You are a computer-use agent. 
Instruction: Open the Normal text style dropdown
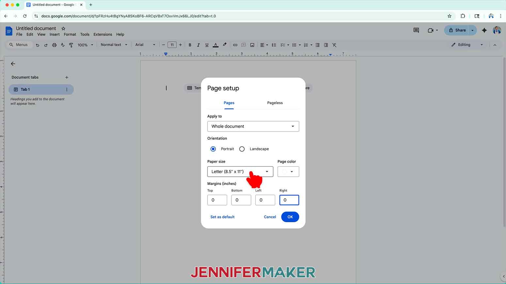click(114, 45)
